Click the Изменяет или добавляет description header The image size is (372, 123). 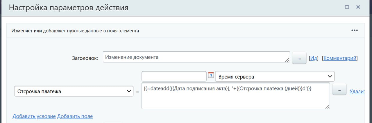[75, 31]
